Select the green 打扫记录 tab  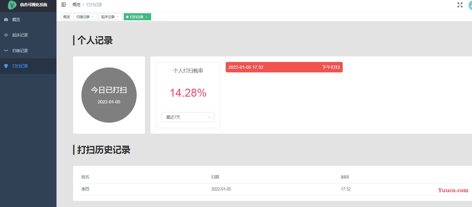click(137, 17)
